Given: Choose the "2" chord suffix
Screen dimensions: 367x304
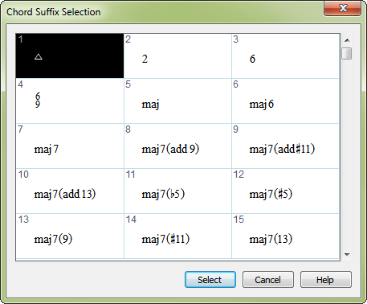Looking at the screenshot, I should (177, 55).
